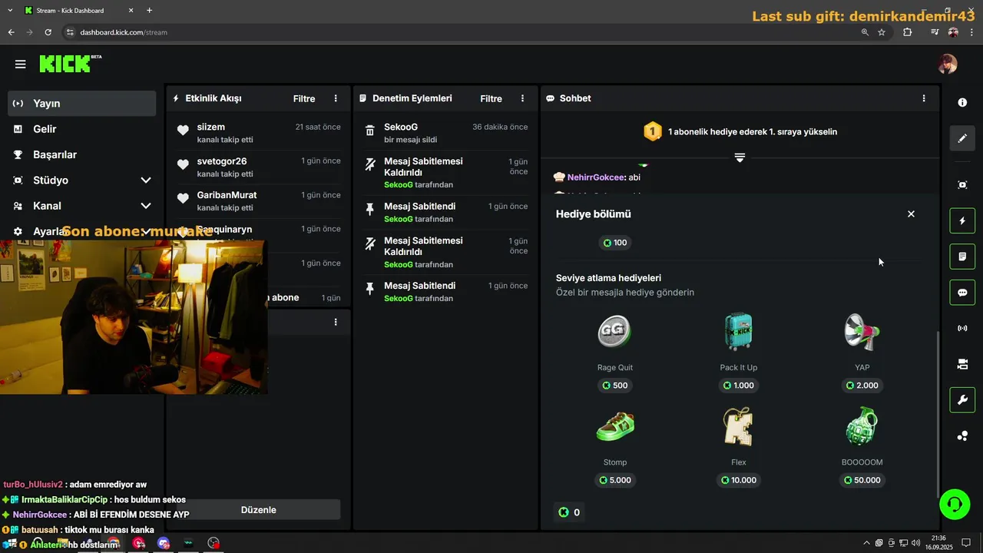Bookmark this page with star icon

[x=882, y=32]
